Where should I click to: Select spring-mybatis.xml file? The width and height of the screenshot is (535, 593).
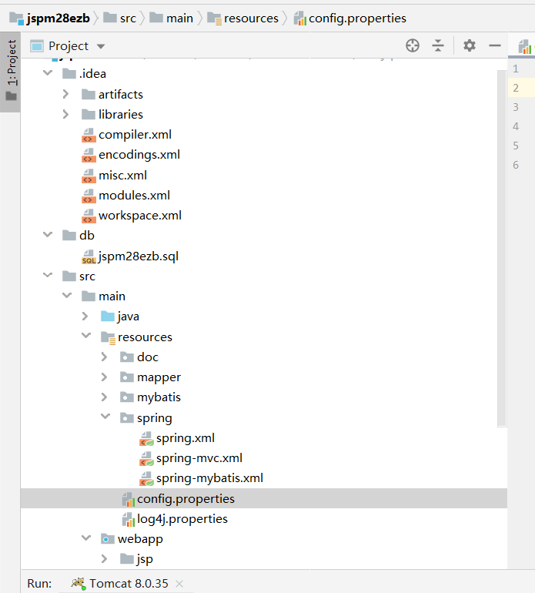209,478
